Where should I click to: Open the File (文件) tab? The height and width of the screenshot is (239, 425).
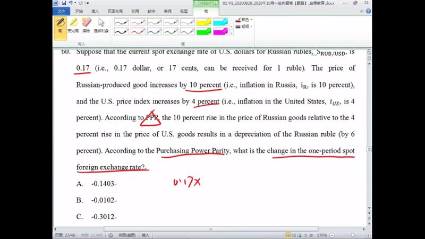[62, 11]
